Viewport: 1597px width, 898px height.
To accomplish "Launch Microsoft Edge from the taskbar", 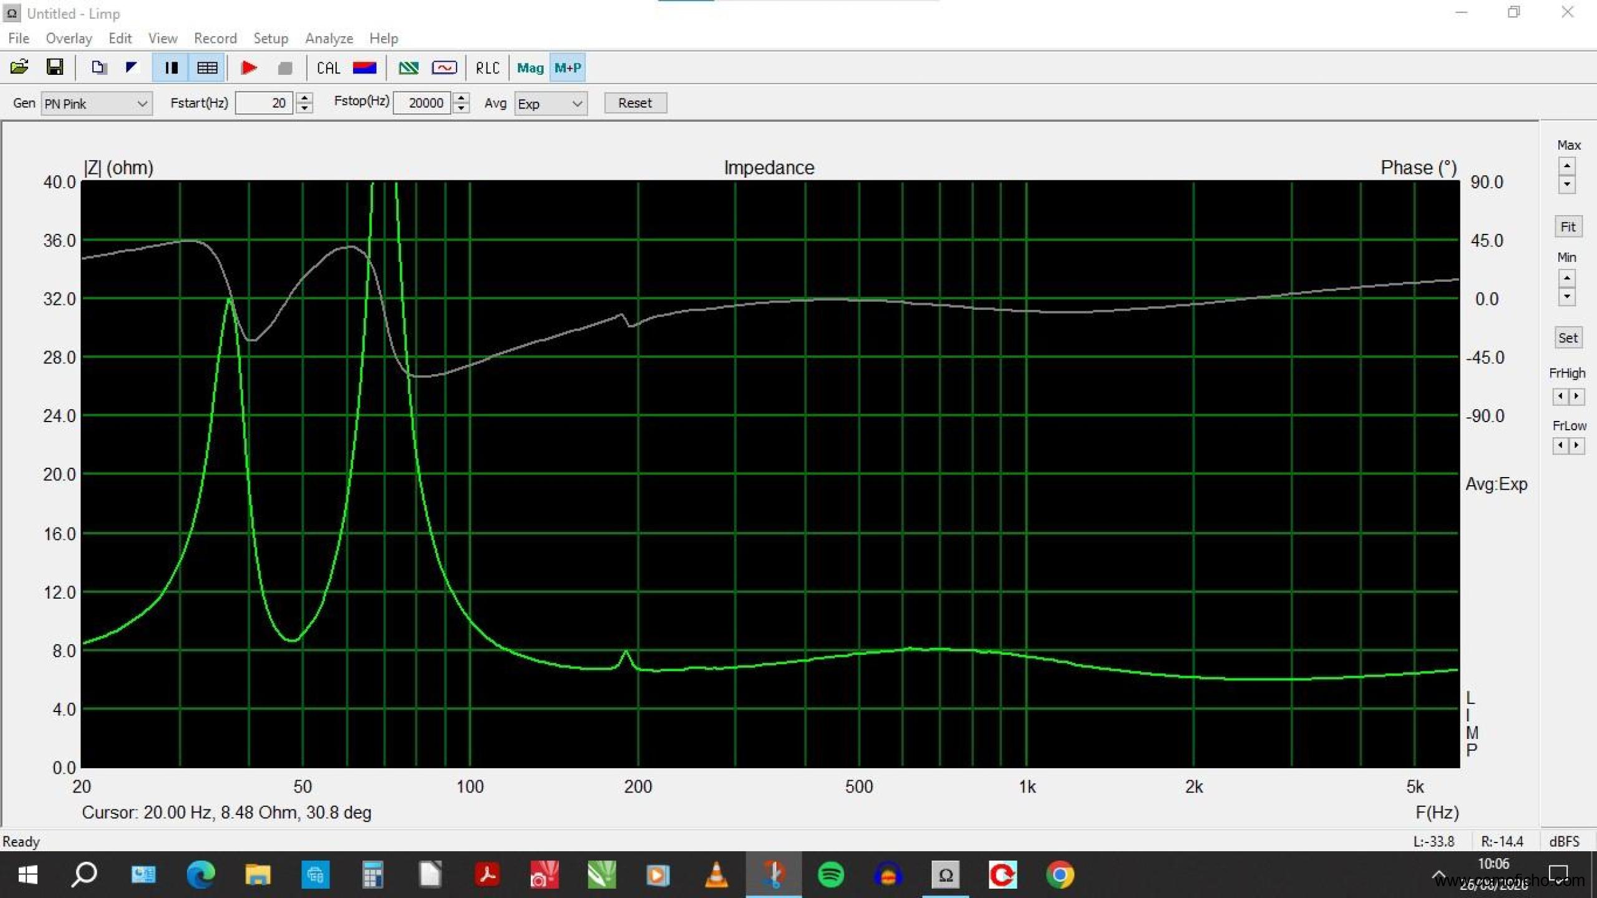I will point(200,875).
